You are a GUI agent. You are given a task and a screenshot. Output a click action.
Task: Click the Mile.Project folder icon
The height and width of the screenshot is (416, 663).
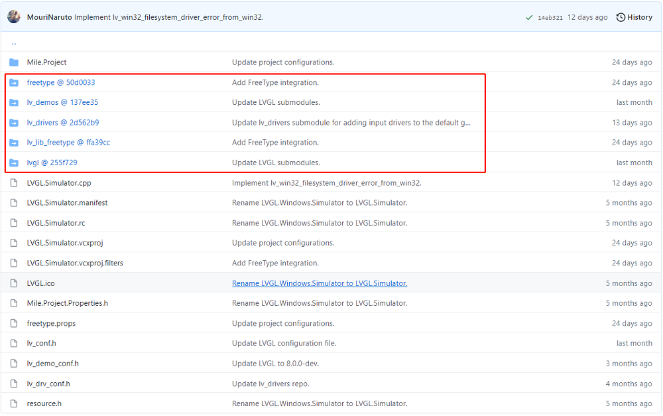point(14,62)
